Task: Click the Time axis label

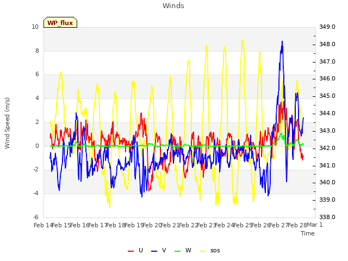Action: [308, 233]
